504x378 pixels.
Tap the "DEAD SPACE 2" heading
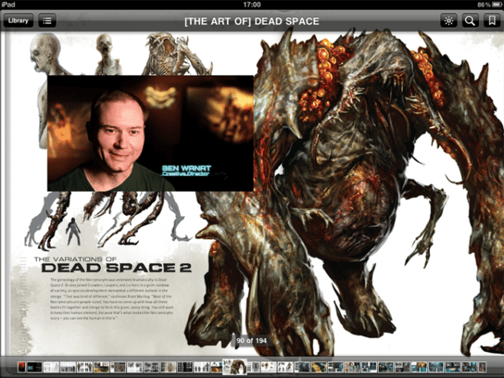pyautogui.click(x=117, y=268)
